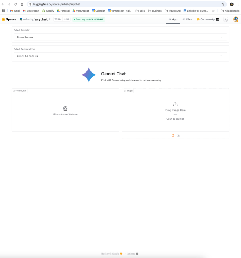Open the Gradio Settings link
This screenshot has height=258, width=241.
[132, 254]
